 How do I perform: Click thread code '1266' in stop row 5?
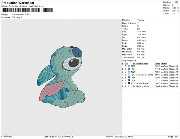click(x=157, y=78)
